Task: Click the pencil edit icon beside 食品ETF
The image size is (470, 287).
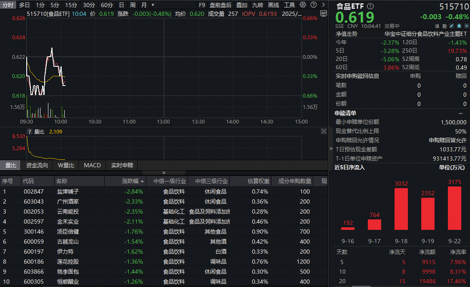Action: coord(452,25)
